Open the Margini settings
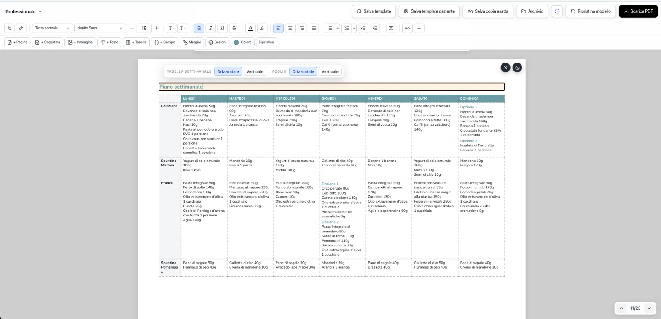This screenshot has height=319, width=661. tap(192, 42)
